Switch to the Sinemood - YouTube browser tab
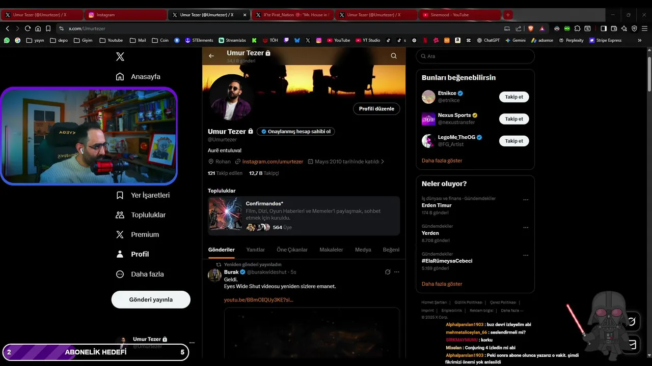652x366 pixels. tap(460, 15)
